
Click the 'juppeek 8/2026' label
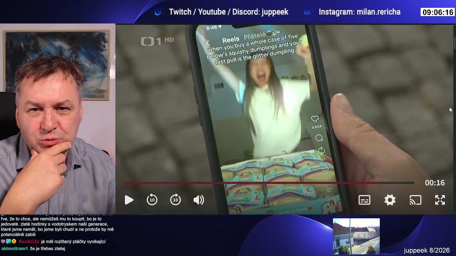(x=427, y=250)
